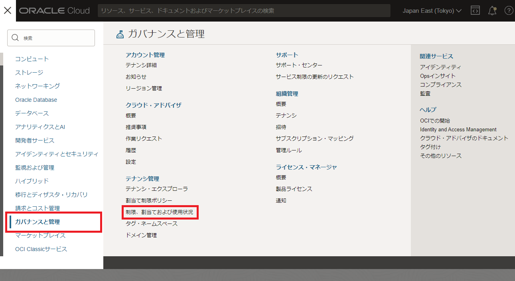Viewport: 515px width, 281px height.
Task: Click the ガバナンスと管理 header icon
Action: click(x=120, y=34)
